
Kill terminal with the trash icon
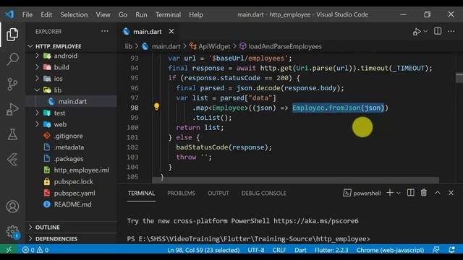coord(424,193)
